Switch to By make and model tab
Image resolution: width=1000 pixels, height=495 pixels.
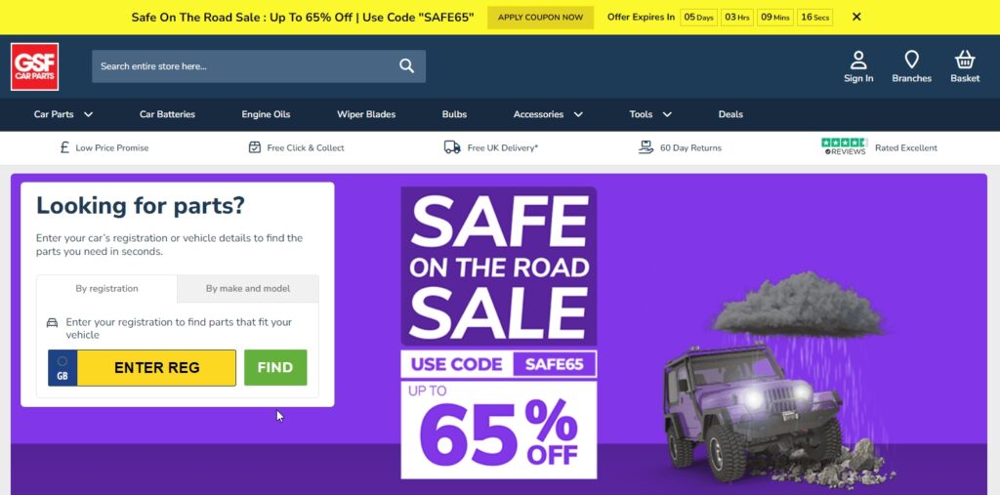(248, 288)
